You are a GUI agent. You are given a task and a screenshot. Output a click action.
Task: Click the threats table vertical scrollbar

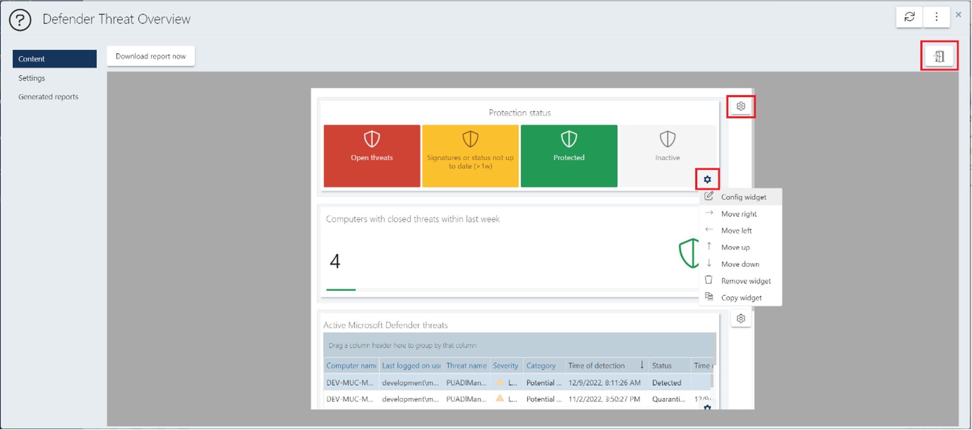[x=711, y=381]
